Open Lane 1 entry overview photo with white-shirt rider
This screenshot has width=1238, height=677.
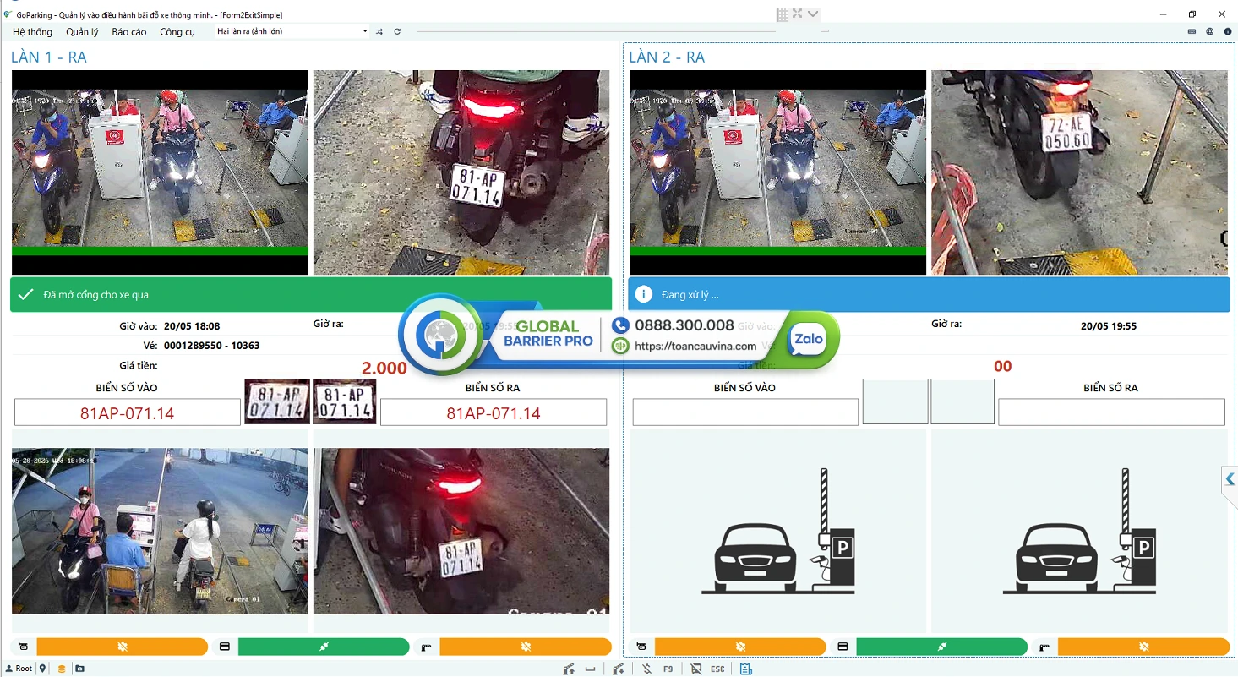pyautogui.click(x=160, y=531)
